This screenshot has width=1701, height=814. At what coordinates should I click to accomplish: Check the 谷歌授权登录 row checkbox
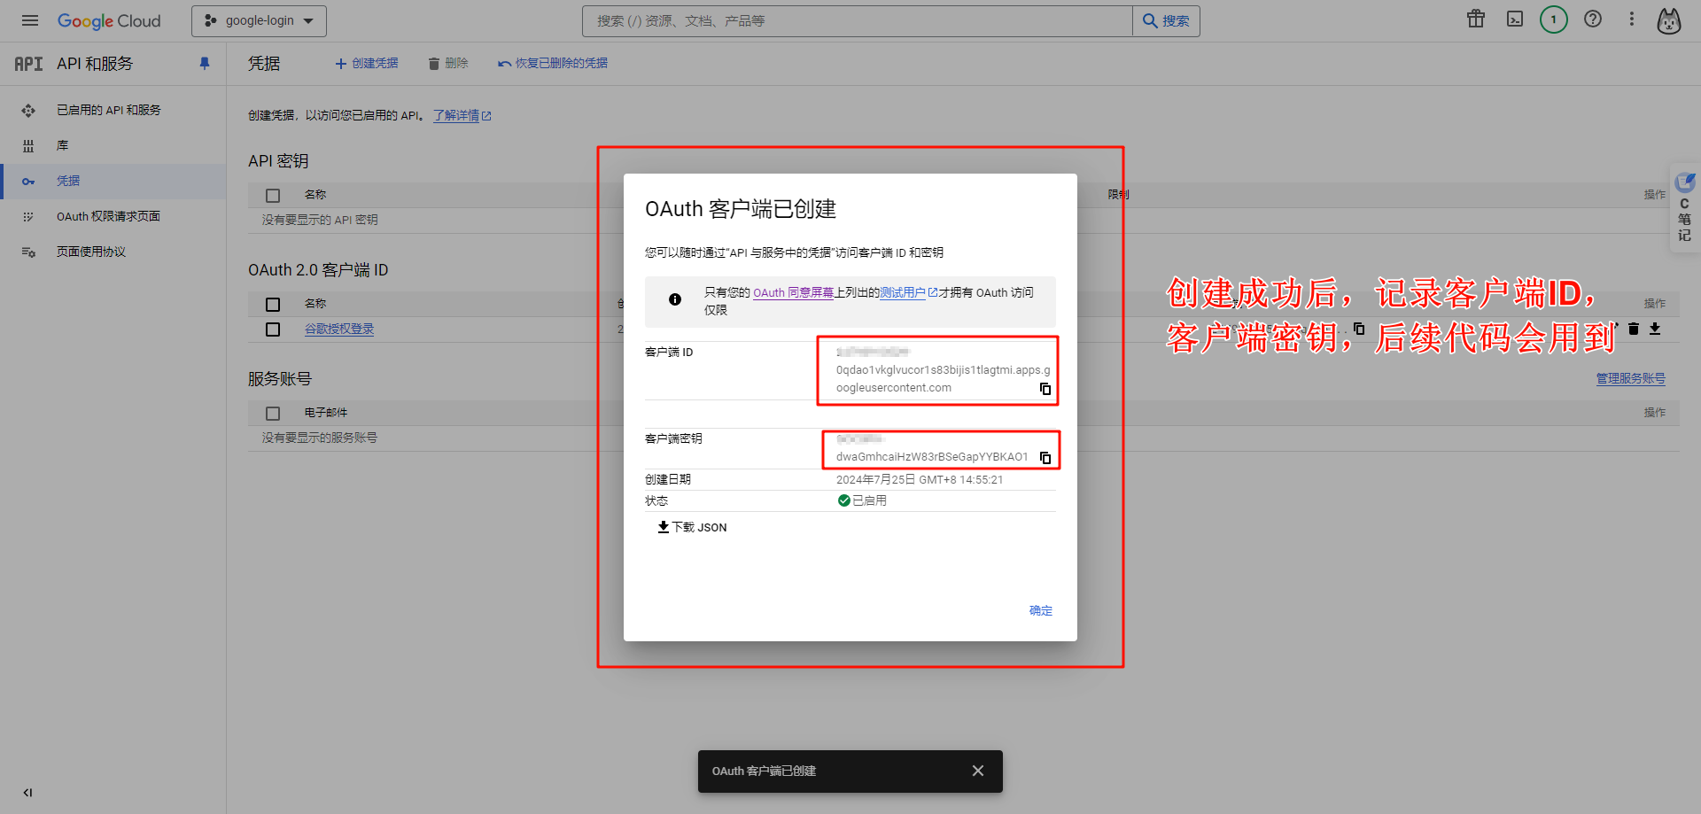[x=273, y=329]
